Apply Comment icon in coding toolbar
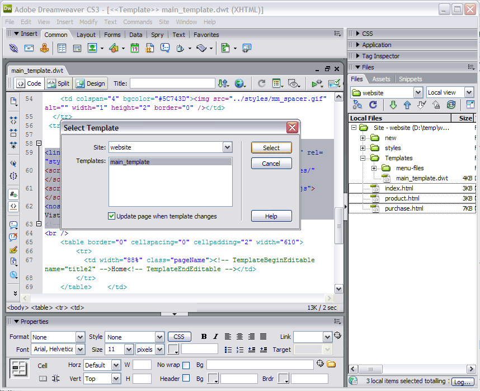This screenshot has height=391, width=480. coord(13,225)
